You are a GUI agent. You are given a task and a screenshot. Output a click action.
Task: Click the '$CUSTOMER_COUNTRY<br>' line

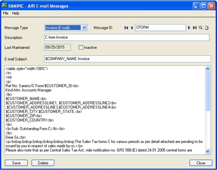coord(30,120)
